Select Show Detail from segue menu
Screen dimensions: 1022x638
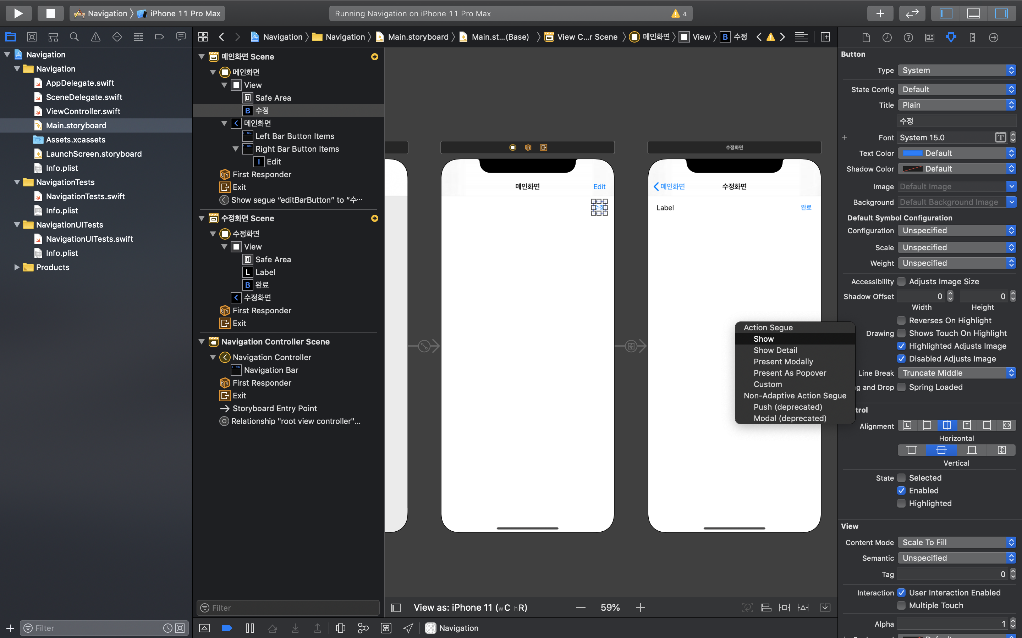click(775, 350)
